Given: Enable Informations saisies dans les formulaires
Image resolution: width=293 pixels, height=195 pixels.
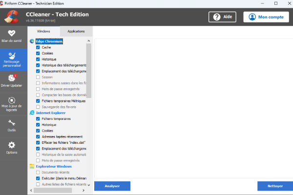Looking at the screenshot, I should coord(38,83).
